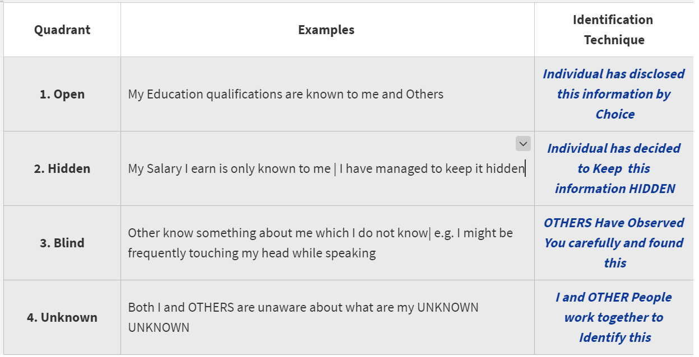Select 'OTHERS Have Observed You carefully' cell
The image size is (699, 357).
click(x=614, y=233)
